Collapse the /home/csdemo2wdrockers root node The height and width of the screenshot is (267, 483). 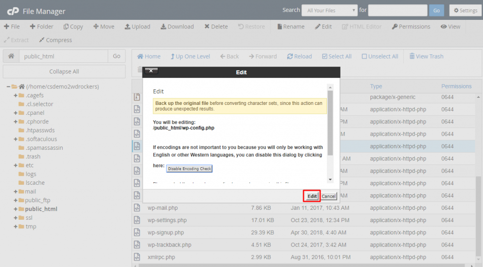8,87
